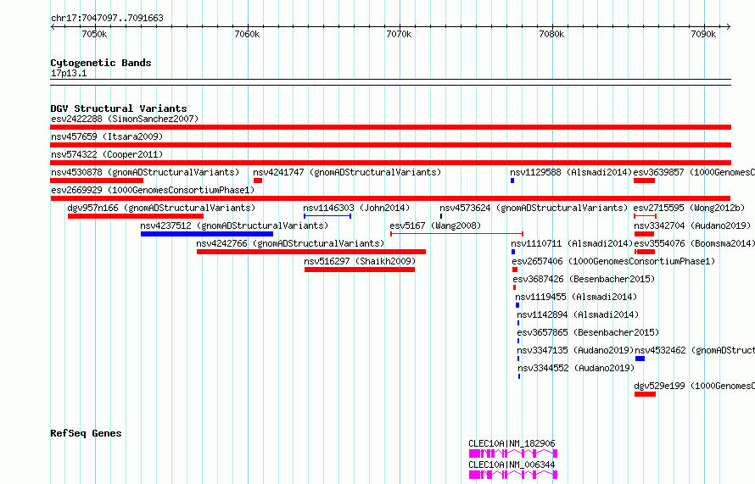Select the nsv457659 (Itsara2009) red bar
Screen dimensions: 755x484
click(390, 145)
